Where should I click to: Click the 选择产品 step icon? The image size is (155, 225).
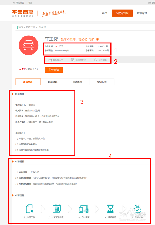(x=30, y=209)
